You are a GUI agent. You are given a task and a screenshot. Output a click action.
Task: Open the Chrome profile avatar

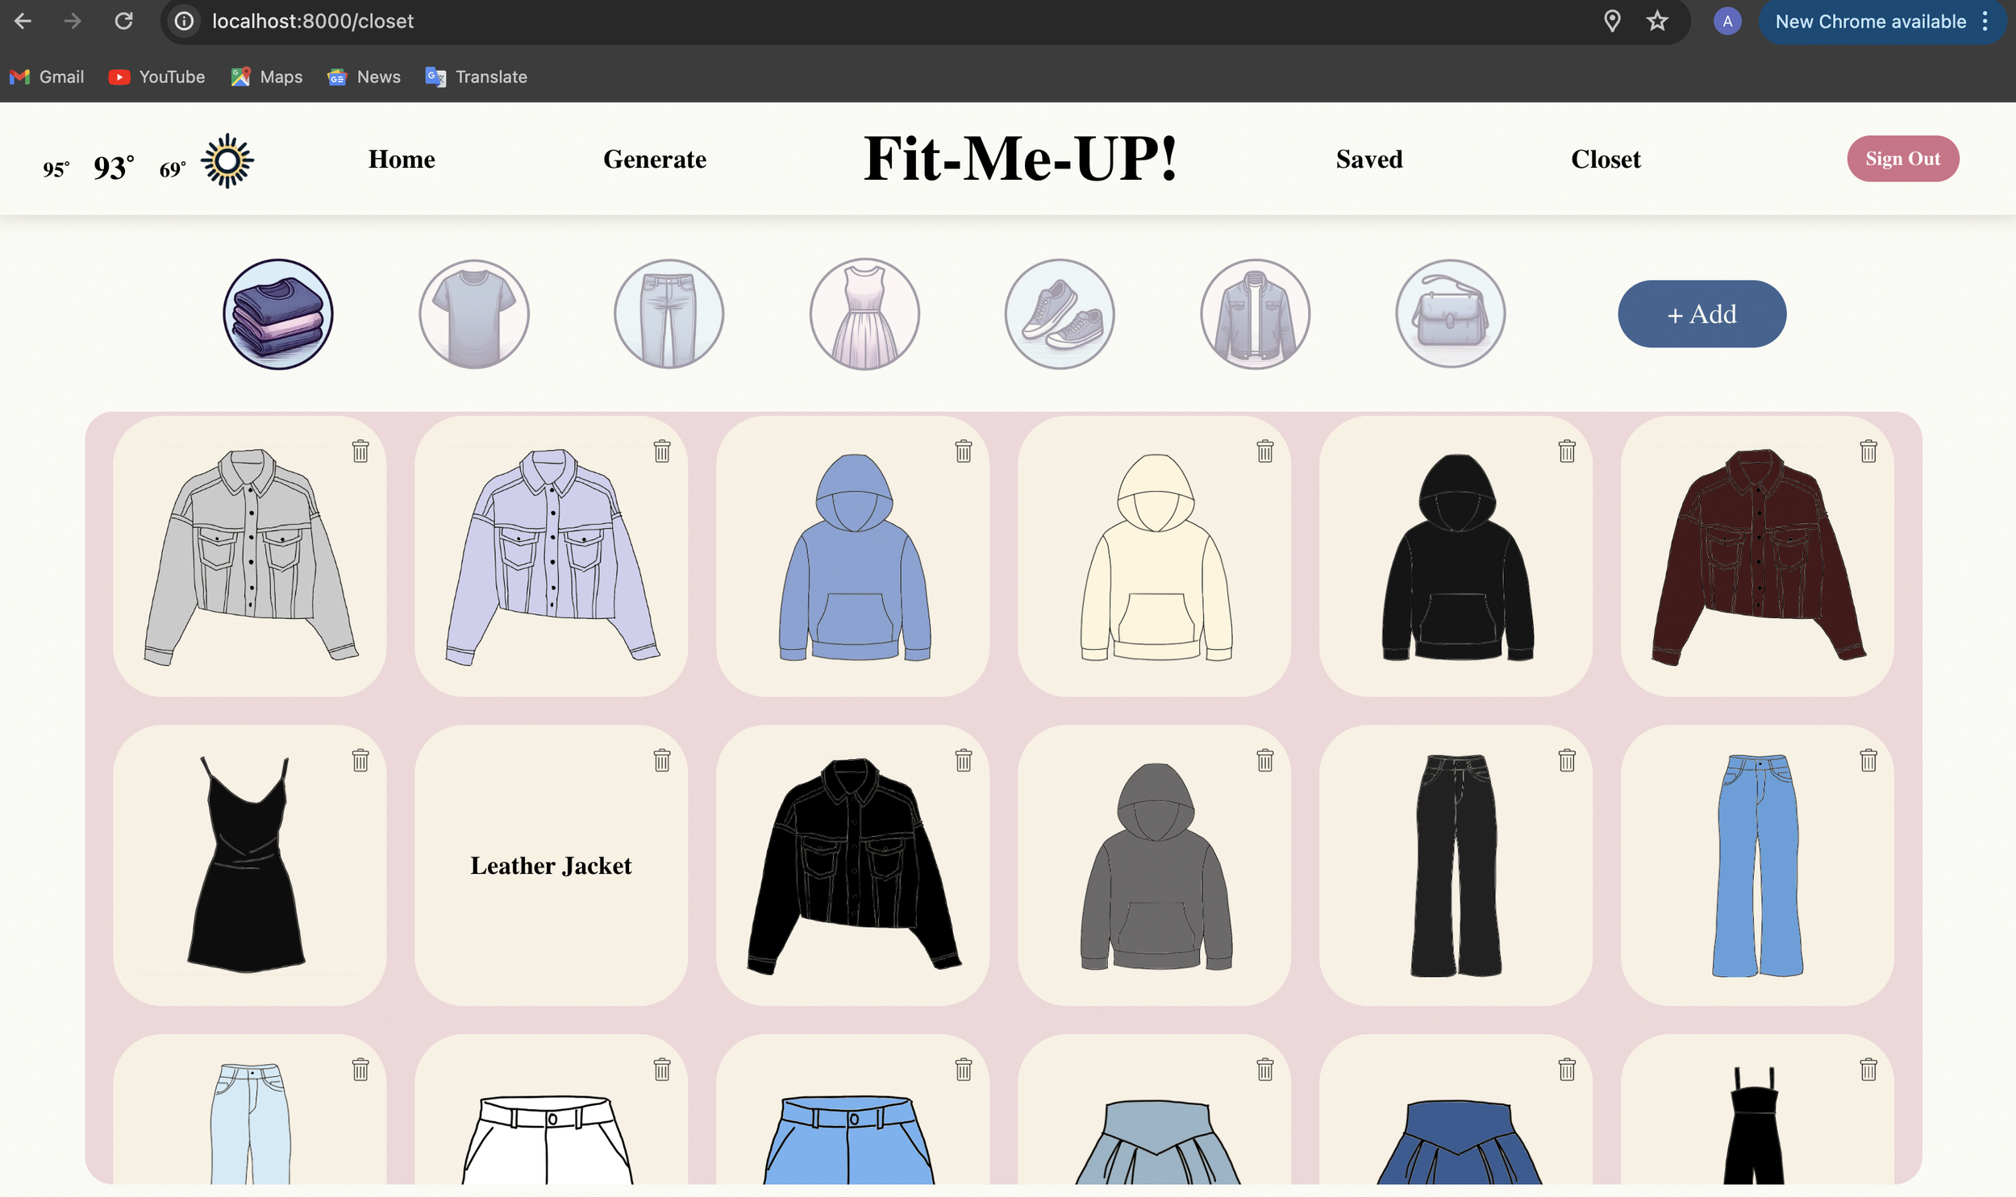click(x=1727, y=21)
